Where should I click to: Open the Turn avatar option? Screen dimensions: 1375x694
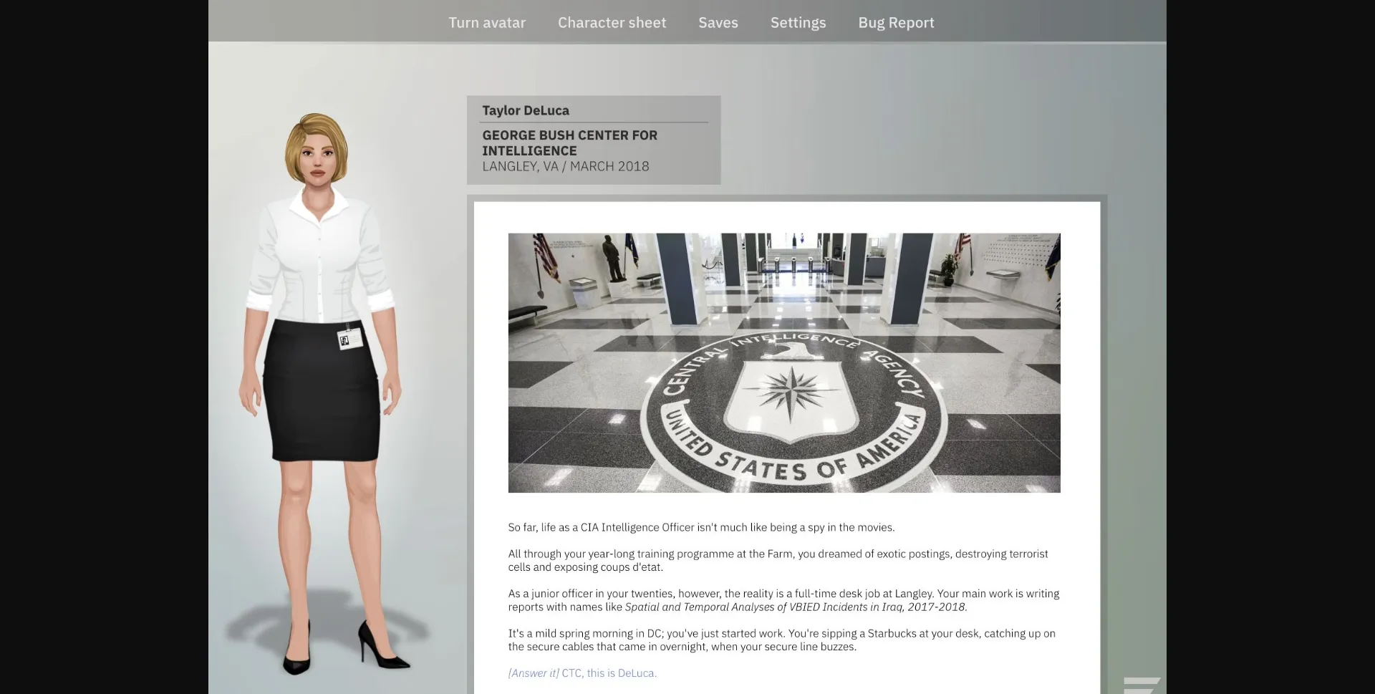pyautogui.click(x=486, y=22)
